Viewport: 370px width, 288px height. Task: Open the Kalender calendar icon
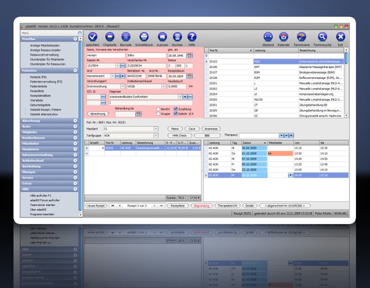(x=284, y=37)
